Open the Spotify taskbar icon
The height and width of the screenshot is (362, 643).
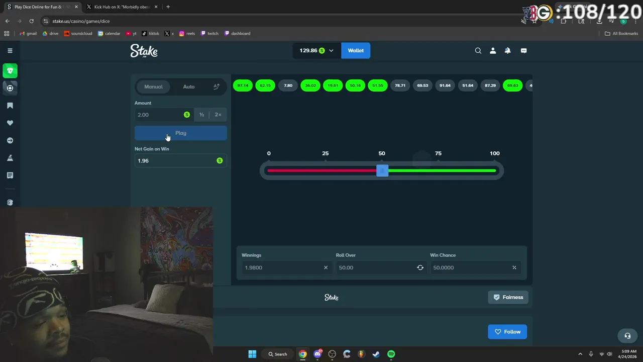click(x=391, y=354)
